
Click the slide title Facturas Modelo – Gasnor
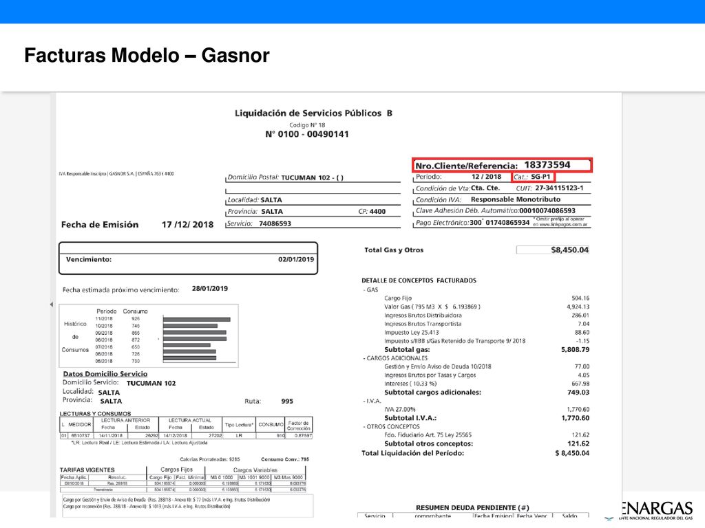click(x=147, y=56)
